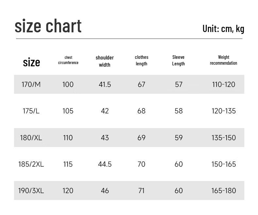Select the 110-120 weight recommendation value
This screenshot has height=215, width=258.
click(224, 84)
